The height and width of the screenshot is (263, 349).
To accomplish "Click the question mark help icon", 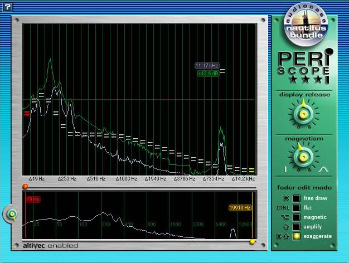I will (7, 7).
